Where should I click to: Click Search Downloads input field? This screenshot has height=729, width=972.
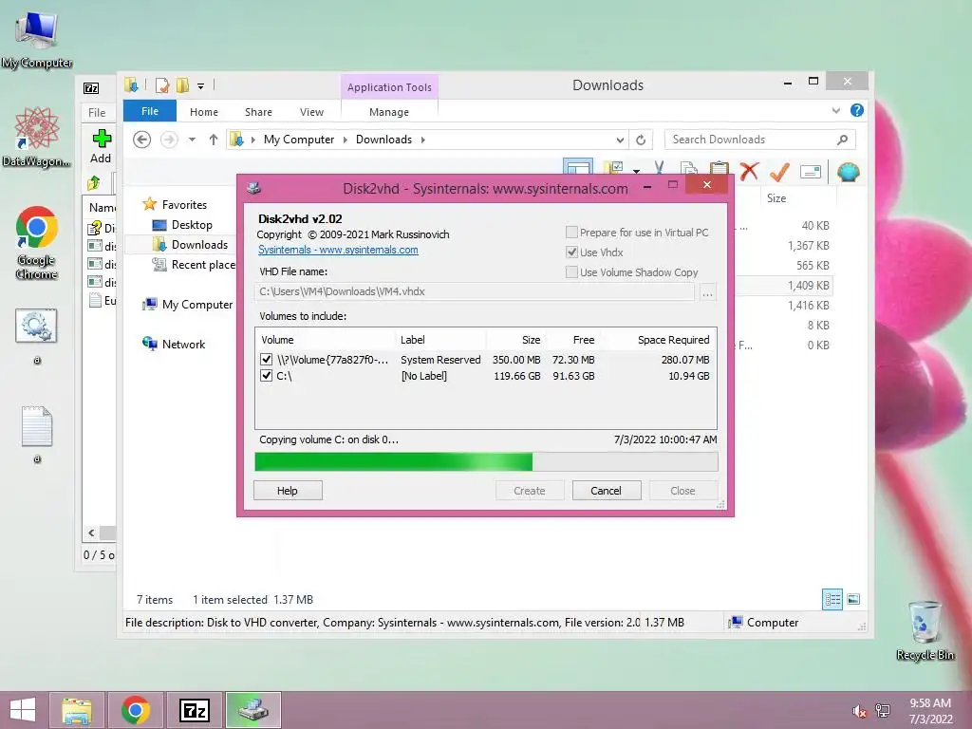(751, 140)
